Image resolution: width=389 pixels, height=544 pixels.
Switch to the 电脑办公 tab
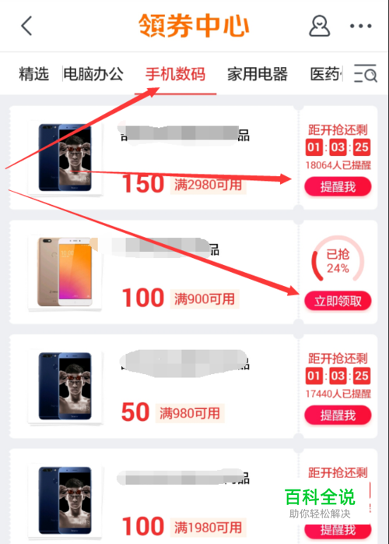[93, 74]
